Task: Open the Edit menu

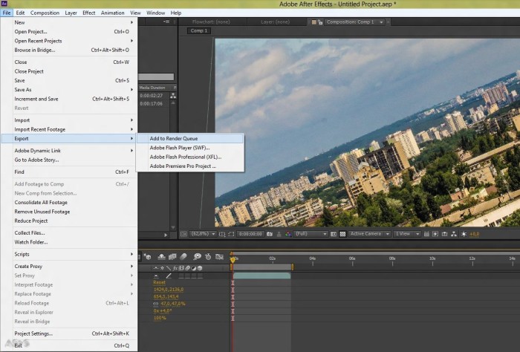Action: pyautogui.click(x=20, y=13)
